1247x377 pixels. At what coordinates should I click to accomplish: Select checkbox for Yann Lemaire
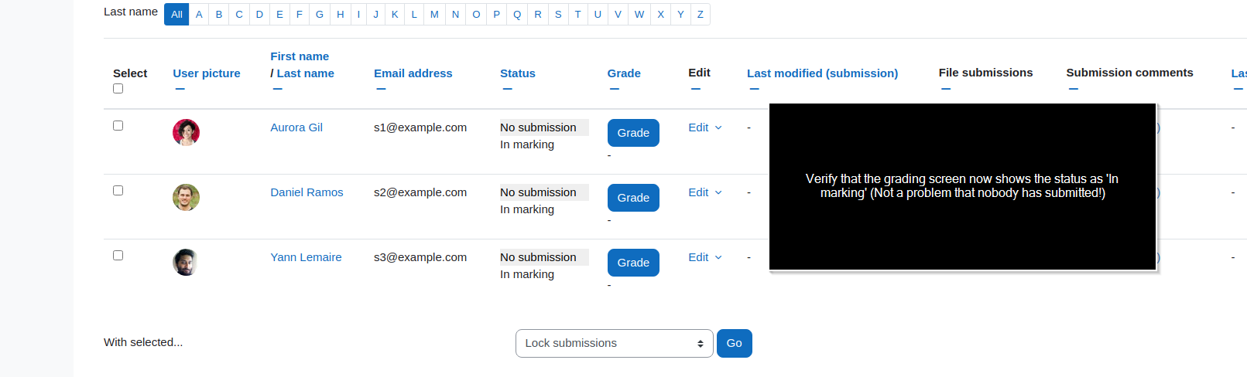[x=118, y=255]
